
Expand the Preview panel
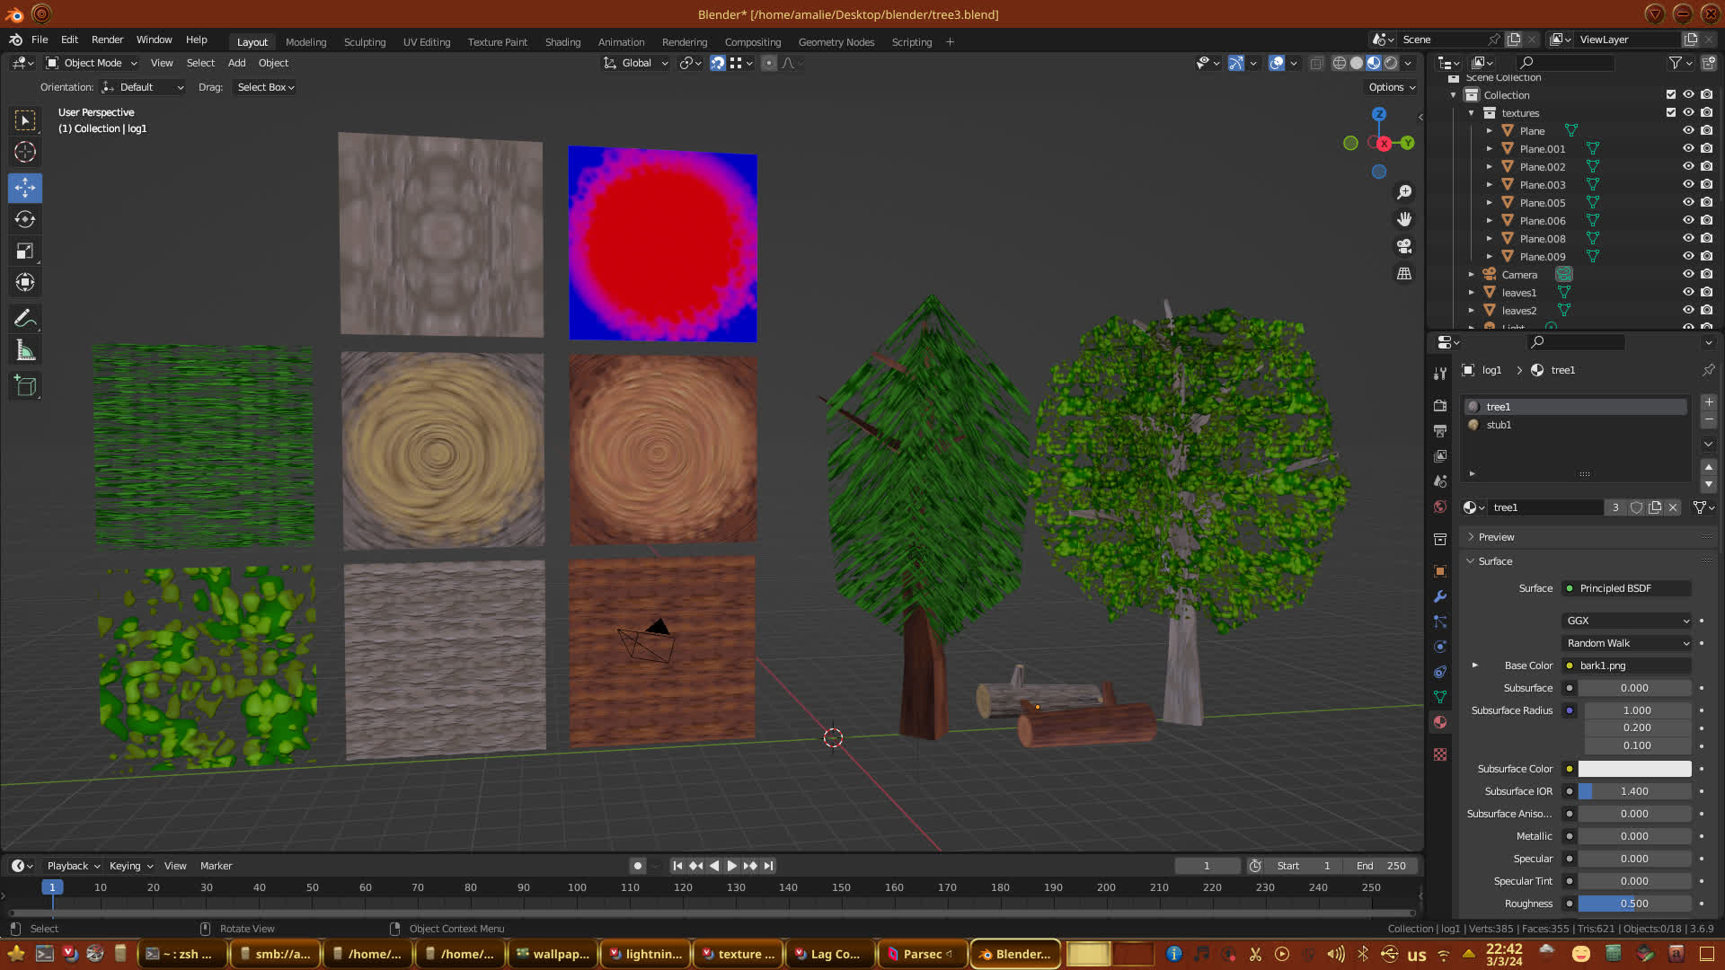pyautogui.click(x=1496, y=537)
